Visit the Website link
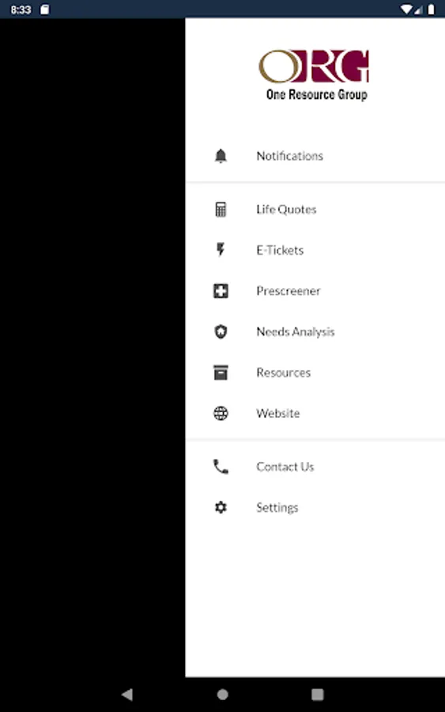Viewport: 445px width, 712px height. [x=315, y=413]
